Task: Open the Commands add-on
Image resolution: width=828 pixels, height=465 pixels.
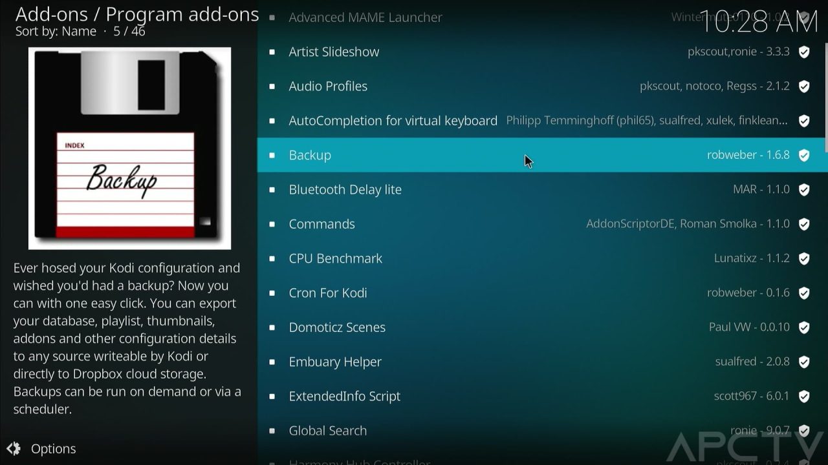Action: point(541,224)
